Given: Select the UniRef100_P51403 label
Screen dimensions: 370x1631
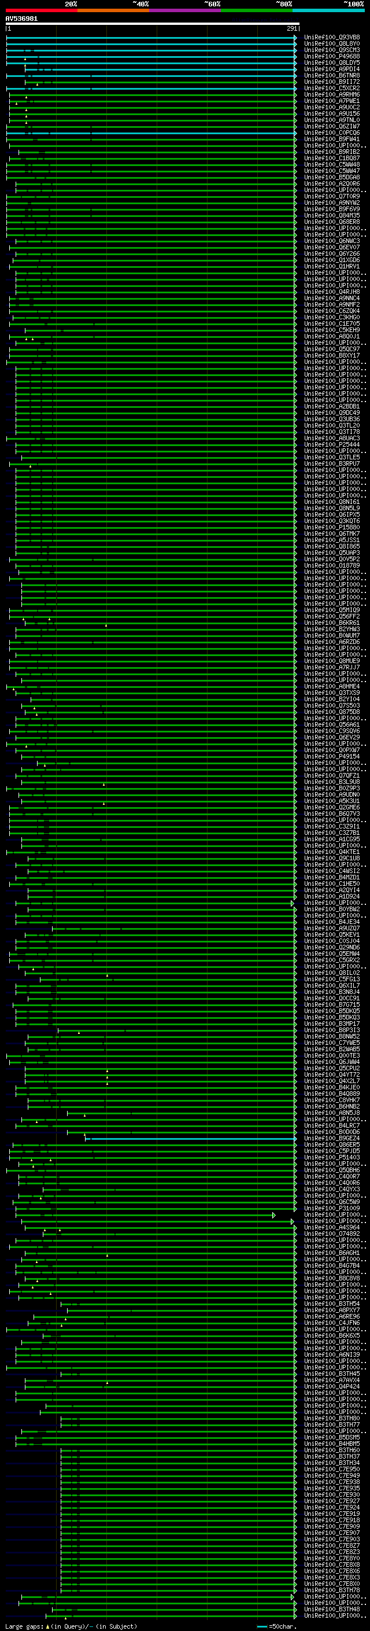Looking at the screenshot, I should point(332,1157).
